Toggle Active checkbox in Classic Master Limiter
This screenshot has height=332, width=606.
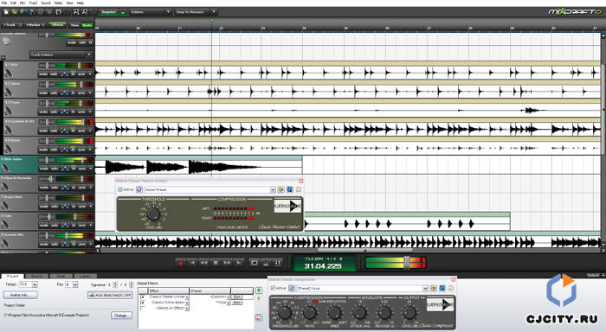click(x=120, y=189)
